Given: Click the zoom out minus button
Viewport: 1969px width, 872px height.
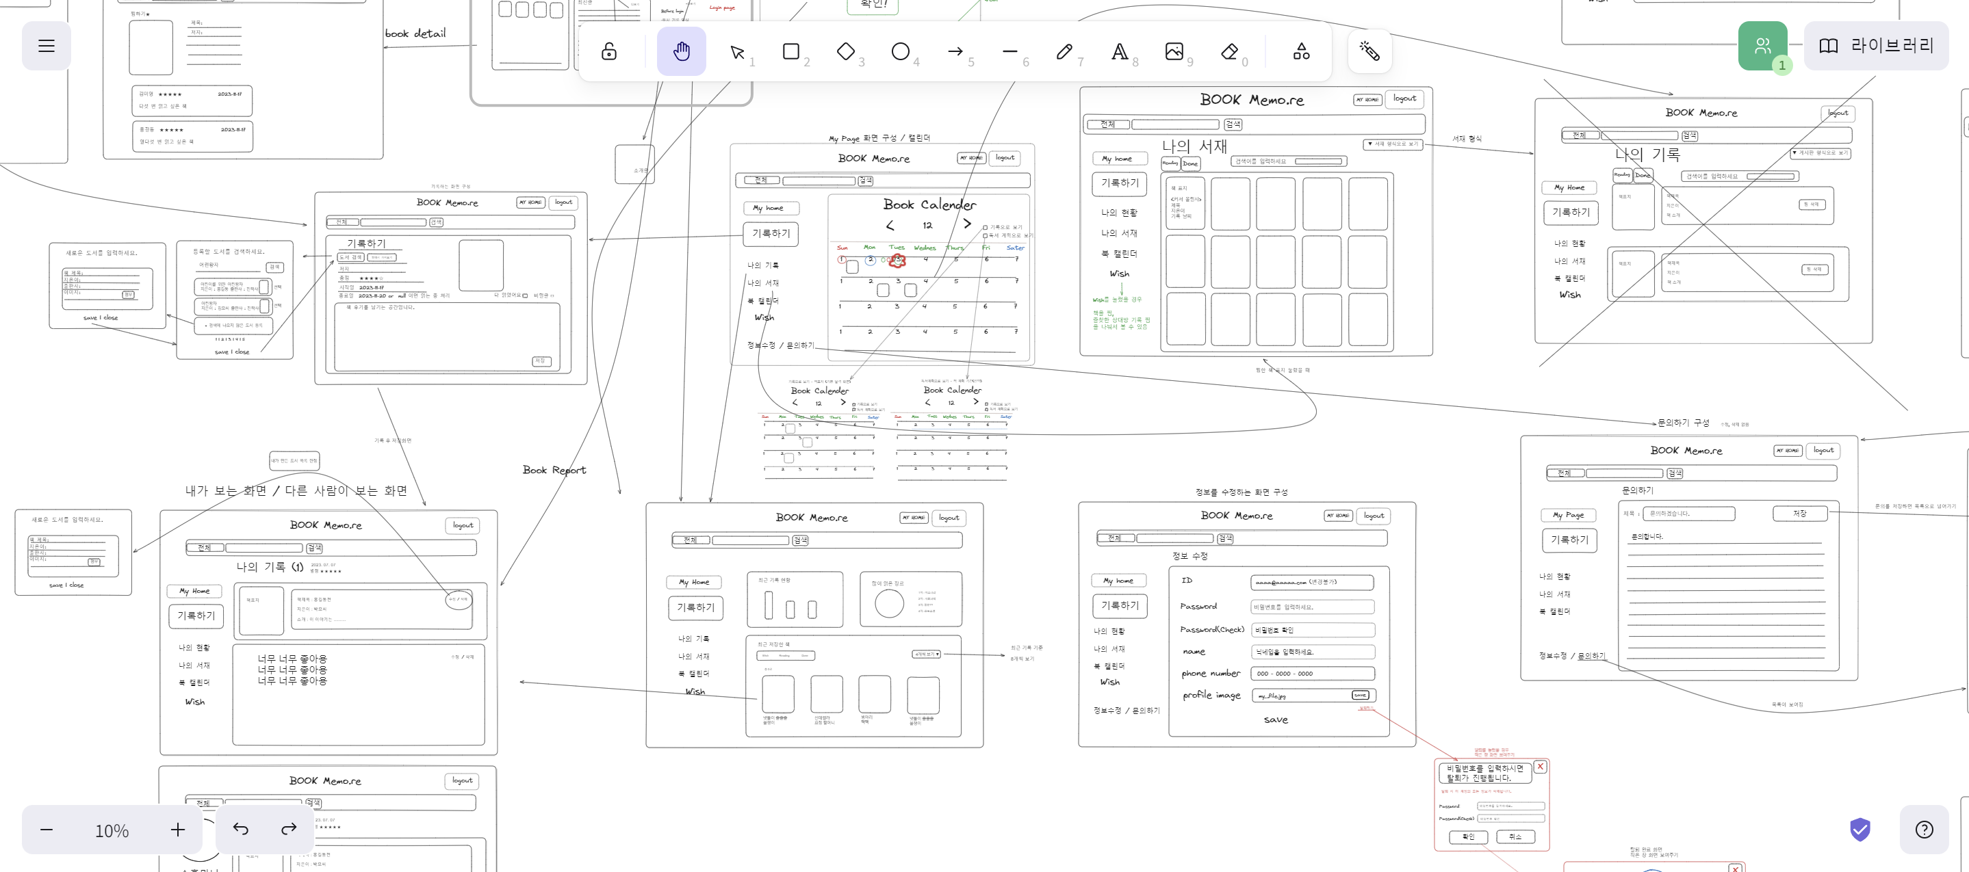Looking at the screenshot, I should pos(47,829).
